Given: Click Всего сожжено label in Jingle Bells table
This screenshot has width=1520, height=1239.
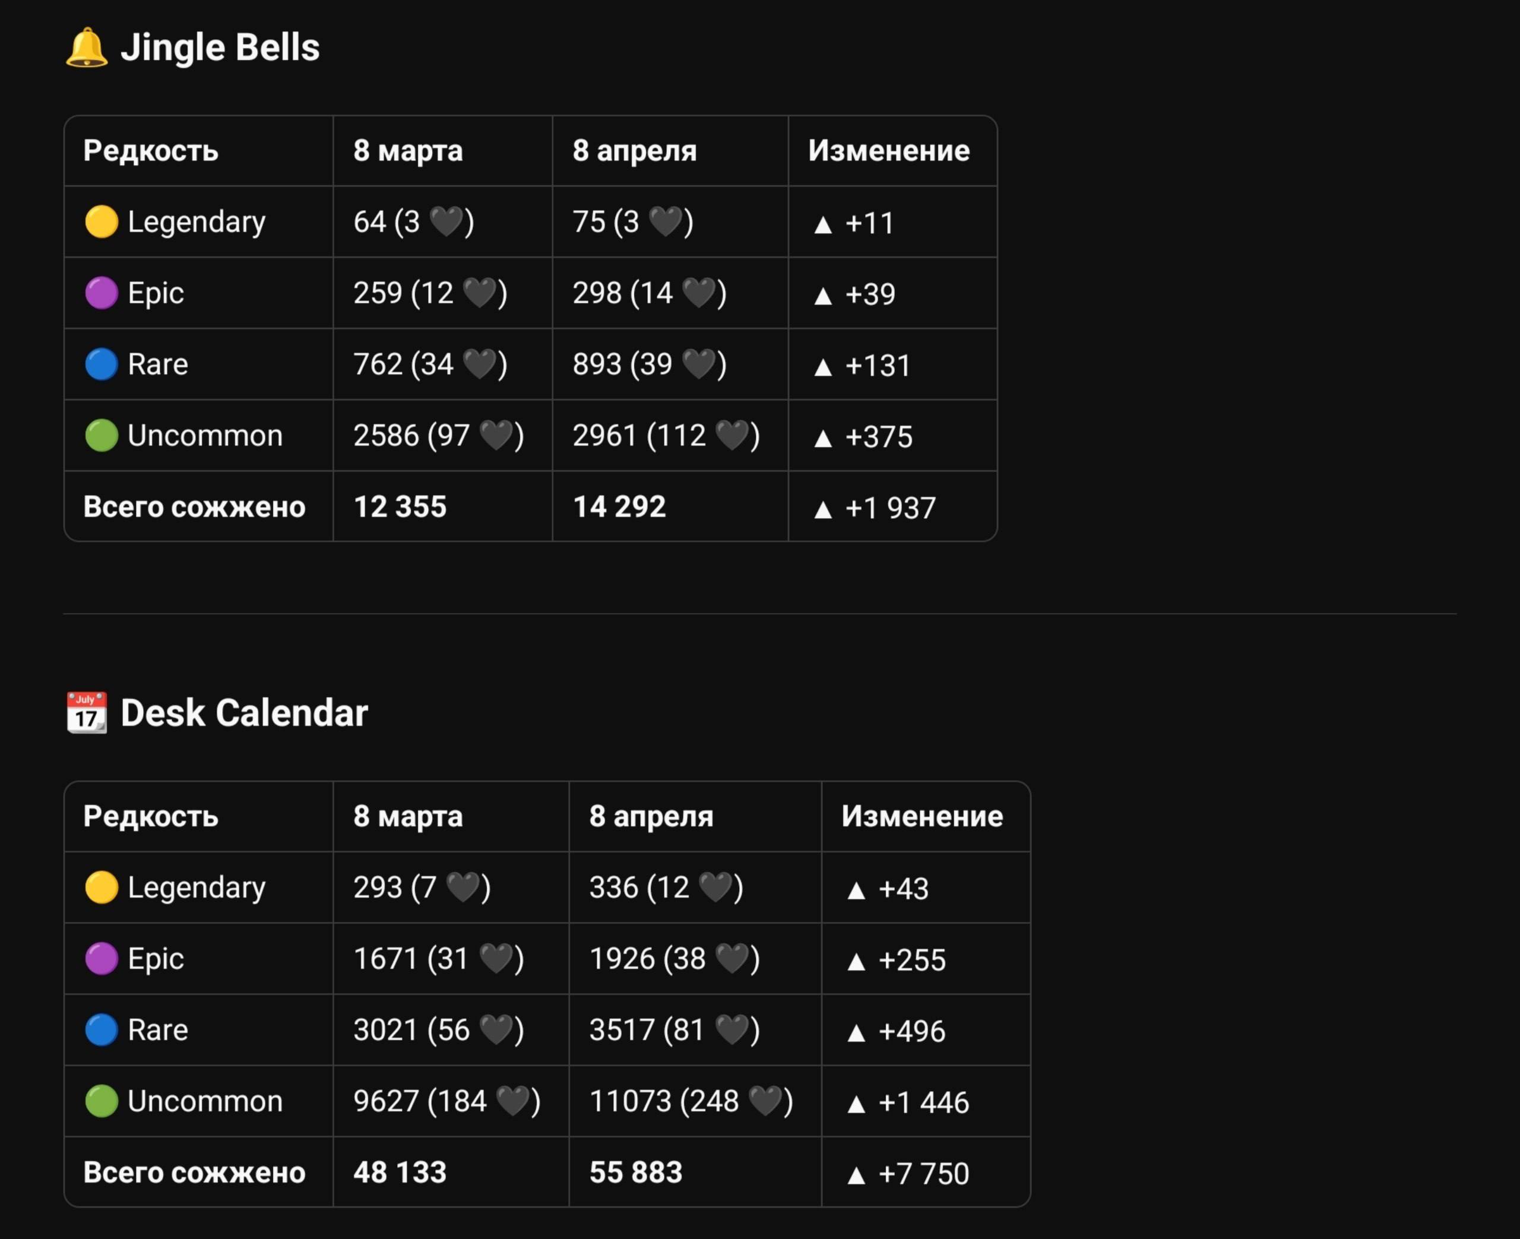Looking at the screenshot, I should point(194,507).
